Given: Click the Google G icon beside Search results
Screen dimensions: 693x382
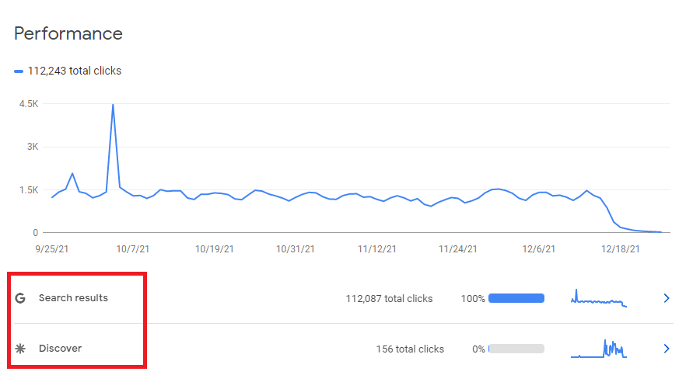Looking at the screenshot, I should (x=20, y=298).
